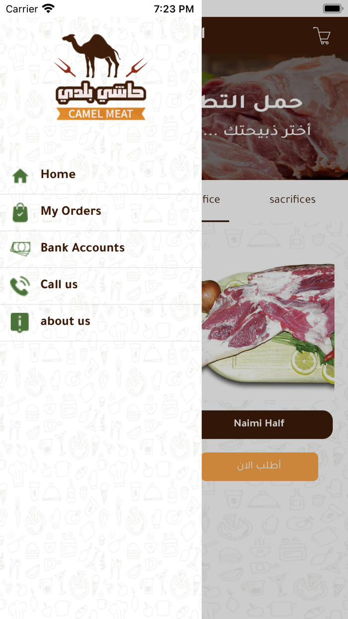Select the partially hidden underlined tab

click(x=211, y=200)
